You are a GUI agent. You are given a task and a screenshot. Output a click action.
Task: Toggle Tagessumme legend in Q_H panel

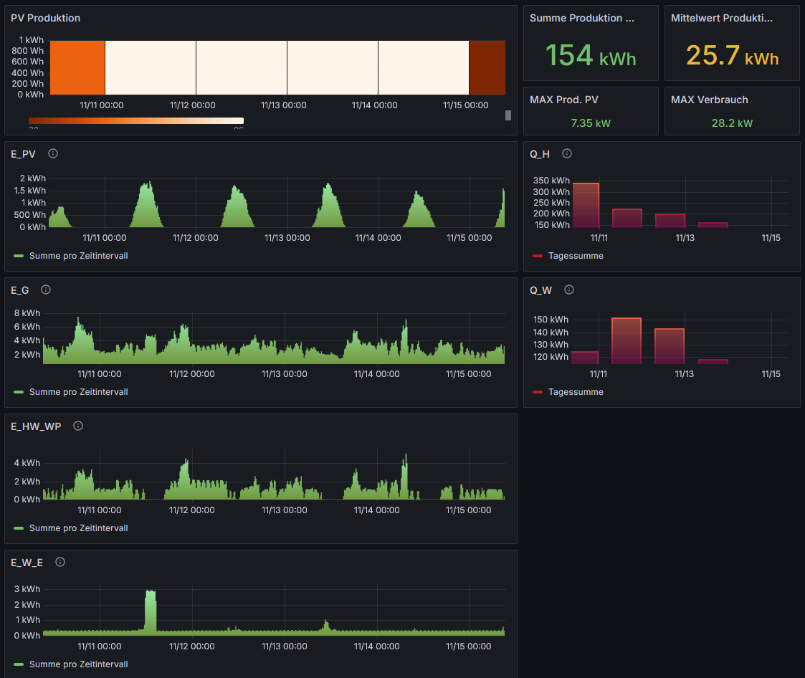click(576, 256)
